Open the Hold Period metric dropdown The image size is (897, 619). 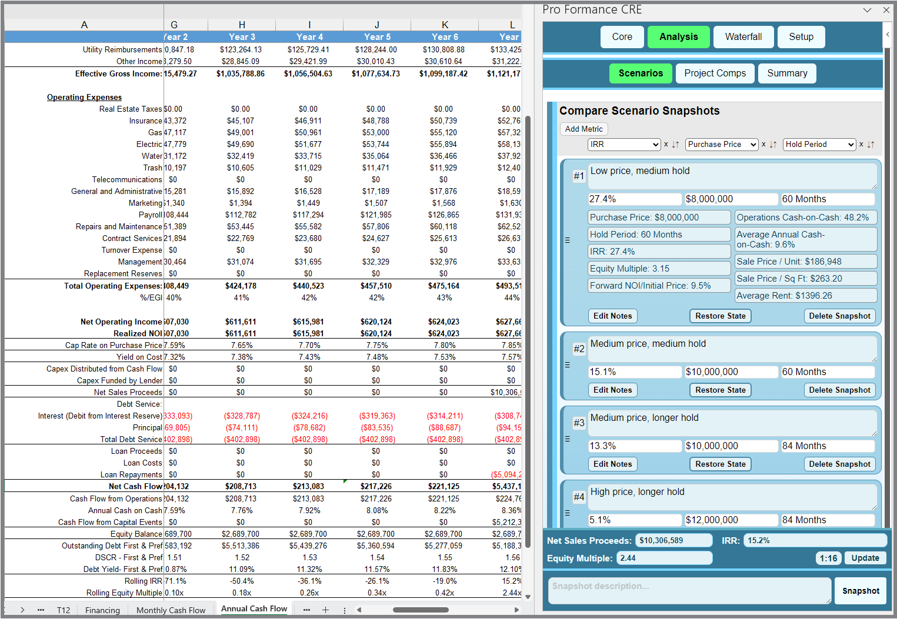pos(819,144)
